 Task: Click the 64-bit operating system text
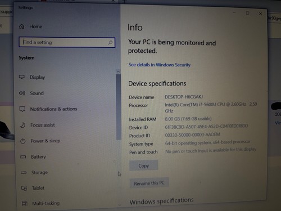(208, 142)
